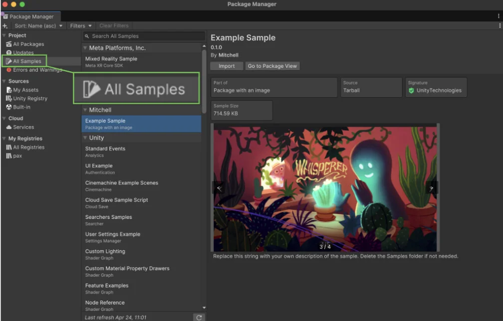Click the Package with an image field
The image size is (503, 321).
coord(274,87)
